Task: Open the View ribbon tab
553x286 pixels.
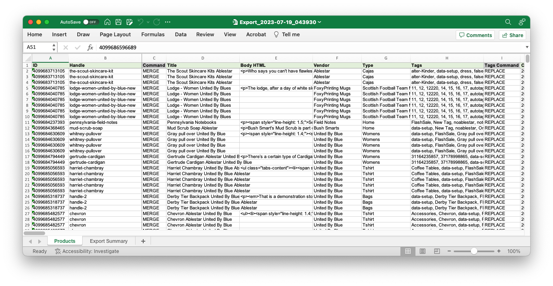Action: click(230, 35)
